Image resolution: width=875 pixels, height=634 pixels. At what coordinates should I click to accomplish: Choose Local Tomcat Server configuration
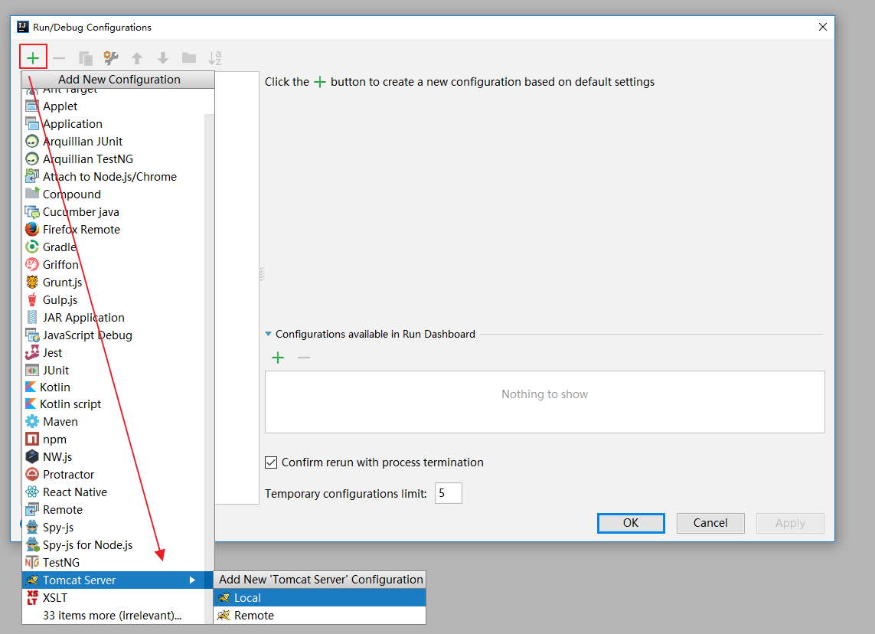coord(320,598)
